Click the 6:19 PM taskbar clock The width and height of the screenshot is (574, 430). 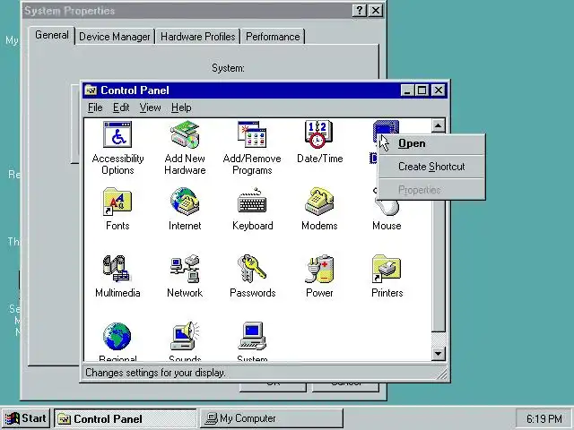pos(544,418)
